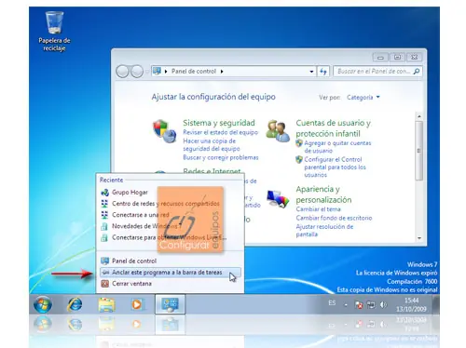Open the System and Security shield icon
Screen dimensions: 466x348
tap(164, 131)
